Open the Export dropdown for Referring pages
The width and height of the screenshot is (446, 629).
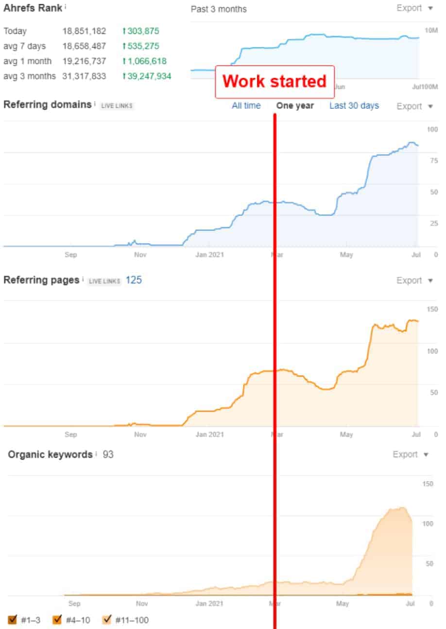[414, 280]
